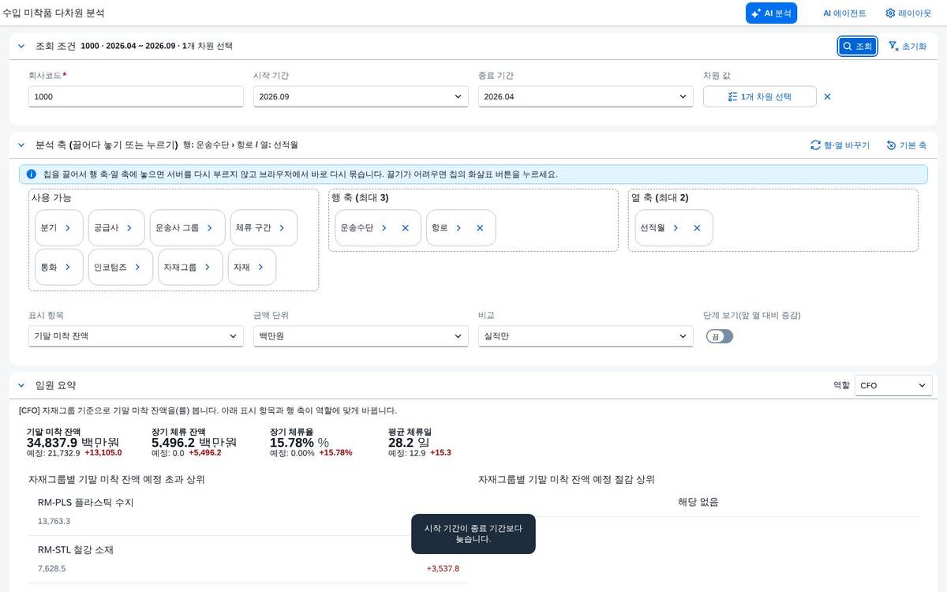Image resolution: width=947 pixels, height=592 pixels.
Task: Remove 운송수단 from row axis
Action: pyautogui.click(x=406, y=227)
